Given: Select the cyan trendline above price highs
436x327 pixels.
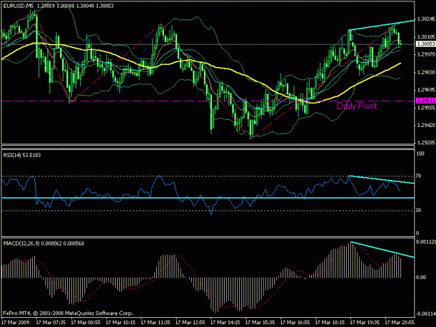Looking at the screenshot, I should pos(382,25).
